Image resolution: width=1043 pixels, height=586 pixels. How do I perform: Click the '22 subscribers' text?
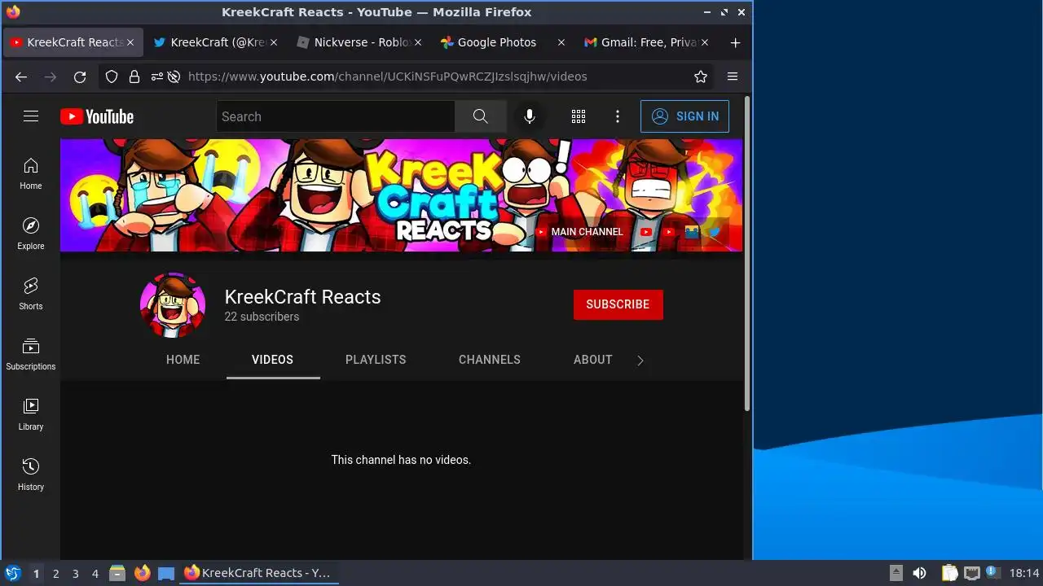262,317
